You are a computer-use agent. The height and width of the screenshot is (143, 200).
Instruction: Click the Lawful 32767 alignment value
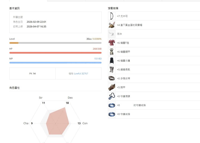click(x=81, y=74)
